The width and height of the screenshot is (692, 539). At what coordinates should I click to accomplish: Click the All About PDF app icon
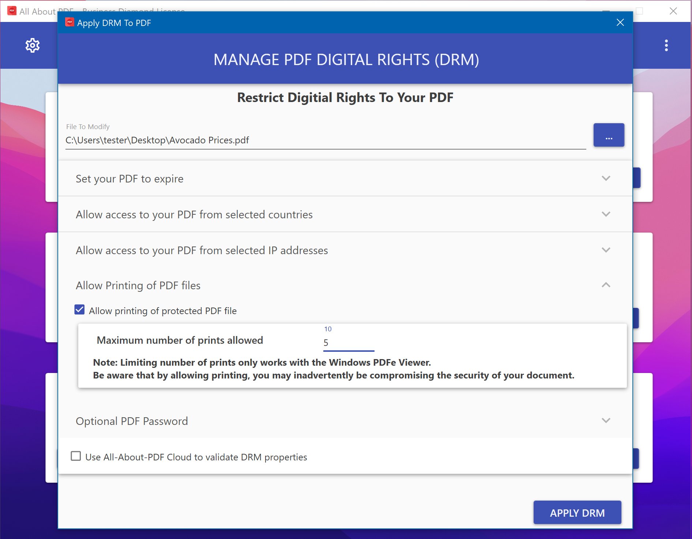(12, 11)
